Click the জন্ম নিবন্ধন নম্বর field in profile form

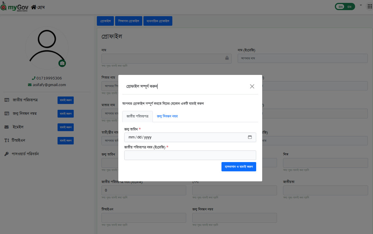click(x=235, y=218)
